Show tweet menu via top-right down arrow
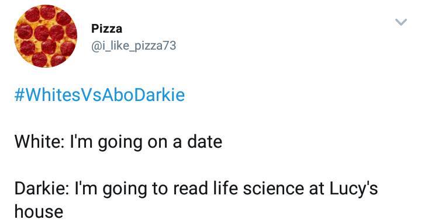The image size is (421, 223). point(401,22)
